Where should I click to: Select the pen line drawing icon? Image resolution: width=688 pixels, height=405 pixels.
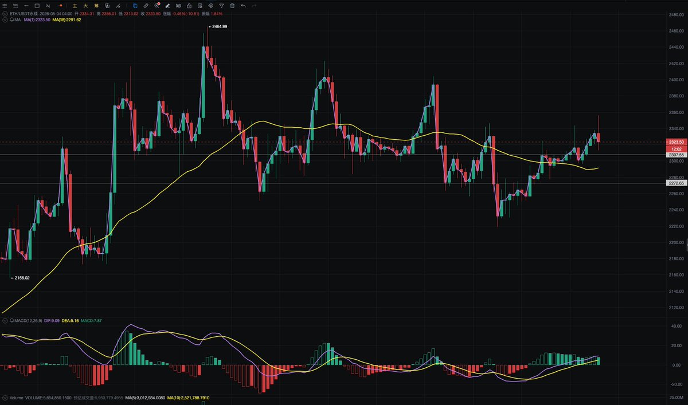118,5
